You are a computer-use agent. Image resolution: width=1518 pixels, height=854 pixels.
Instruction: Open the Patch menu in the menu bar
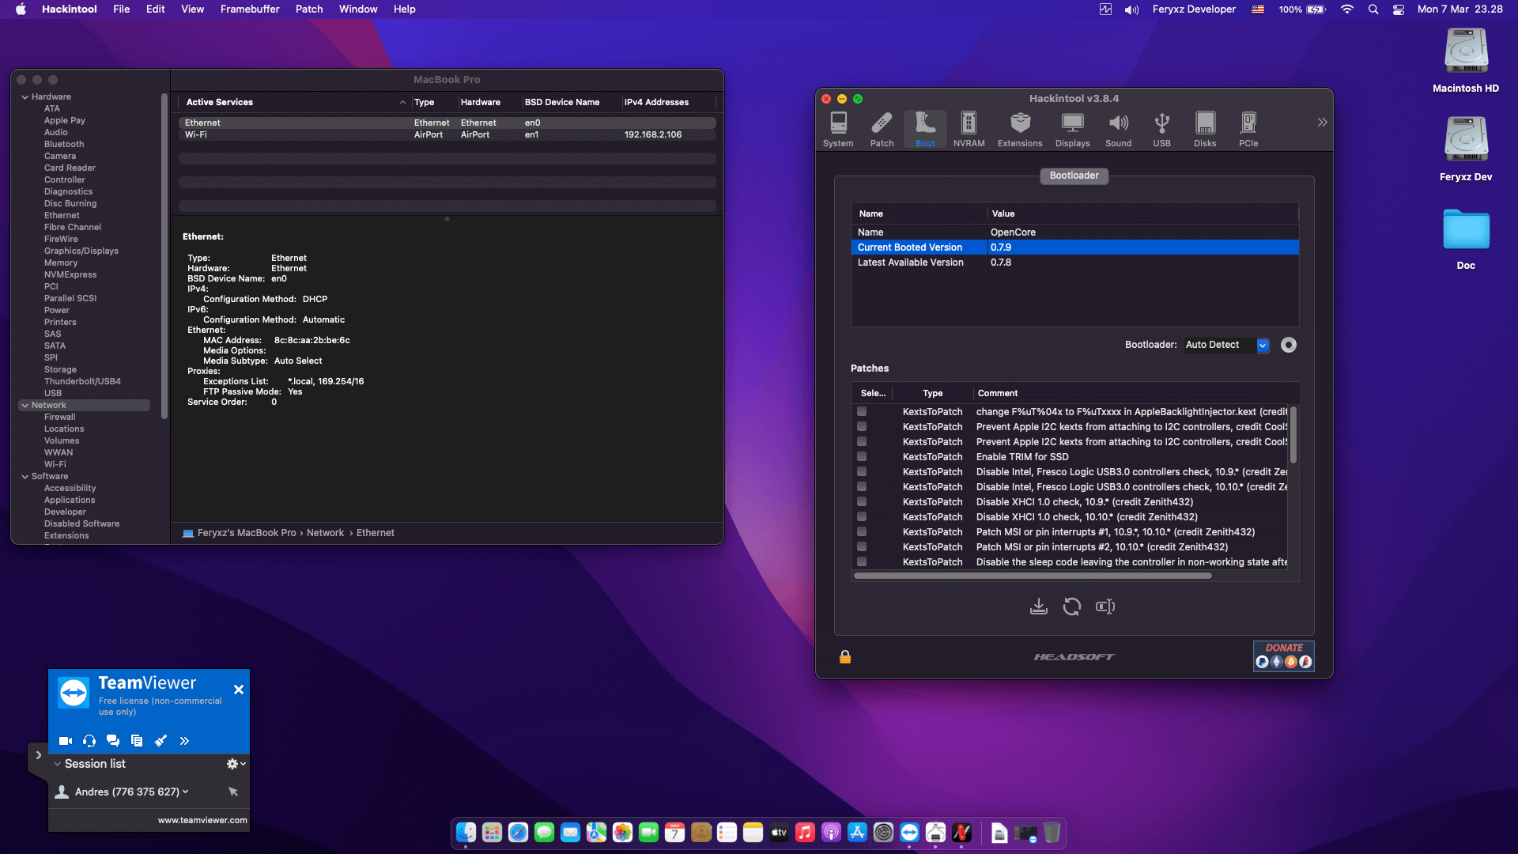pos(309,9)
